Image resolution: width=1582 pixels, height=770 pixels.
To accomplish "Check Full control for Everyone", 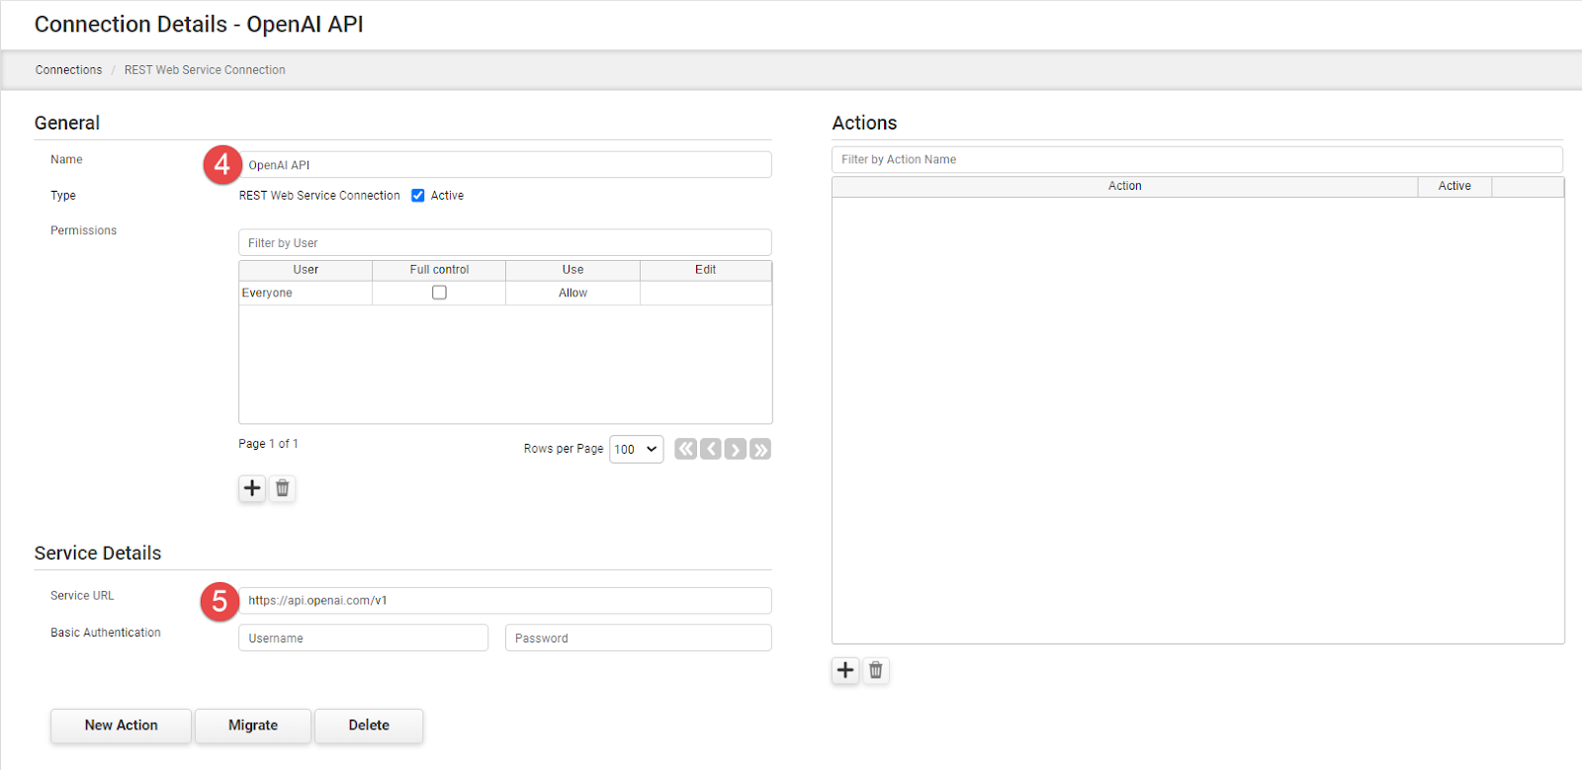I will pos(439,293).
